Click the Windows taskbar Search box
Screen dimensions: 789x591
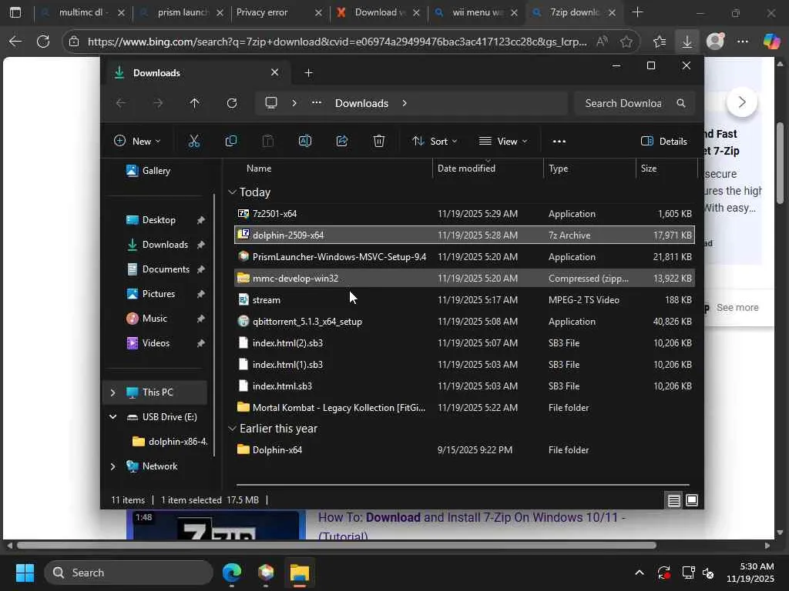click(129, 573)
